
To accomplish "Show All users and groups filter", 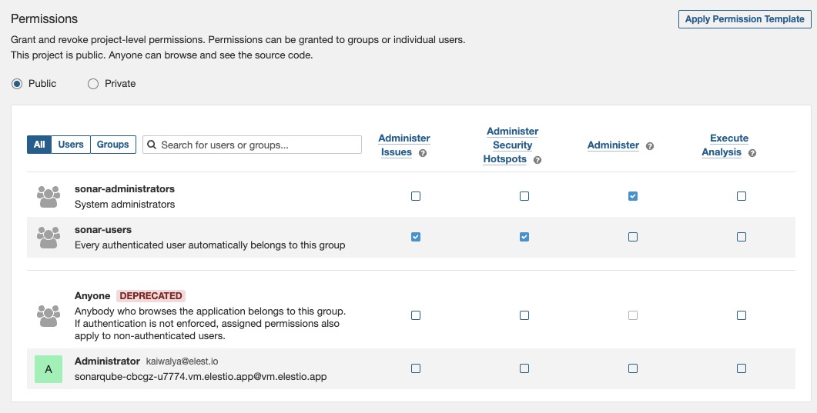I will [39, 145].
